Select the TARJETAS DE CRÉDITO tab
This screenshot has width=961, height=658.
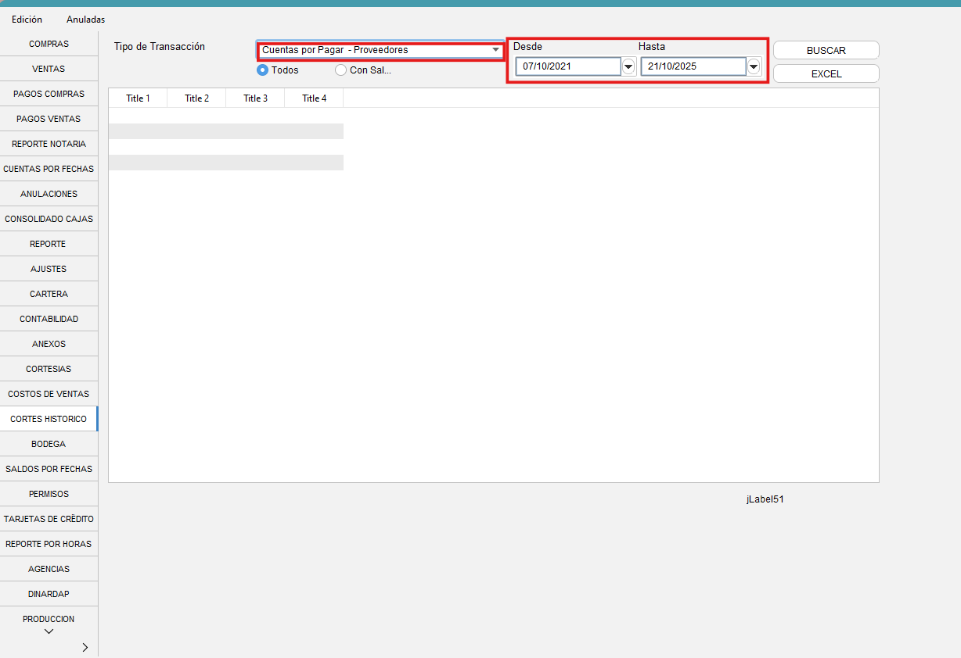point(49,519)
